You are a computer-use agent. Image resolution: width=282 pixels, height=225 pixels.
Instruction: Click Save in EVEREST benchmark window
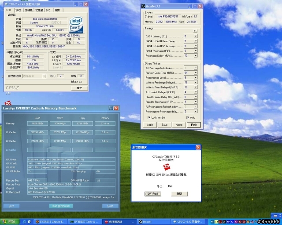pyautogui.click(x=11, y=206)
